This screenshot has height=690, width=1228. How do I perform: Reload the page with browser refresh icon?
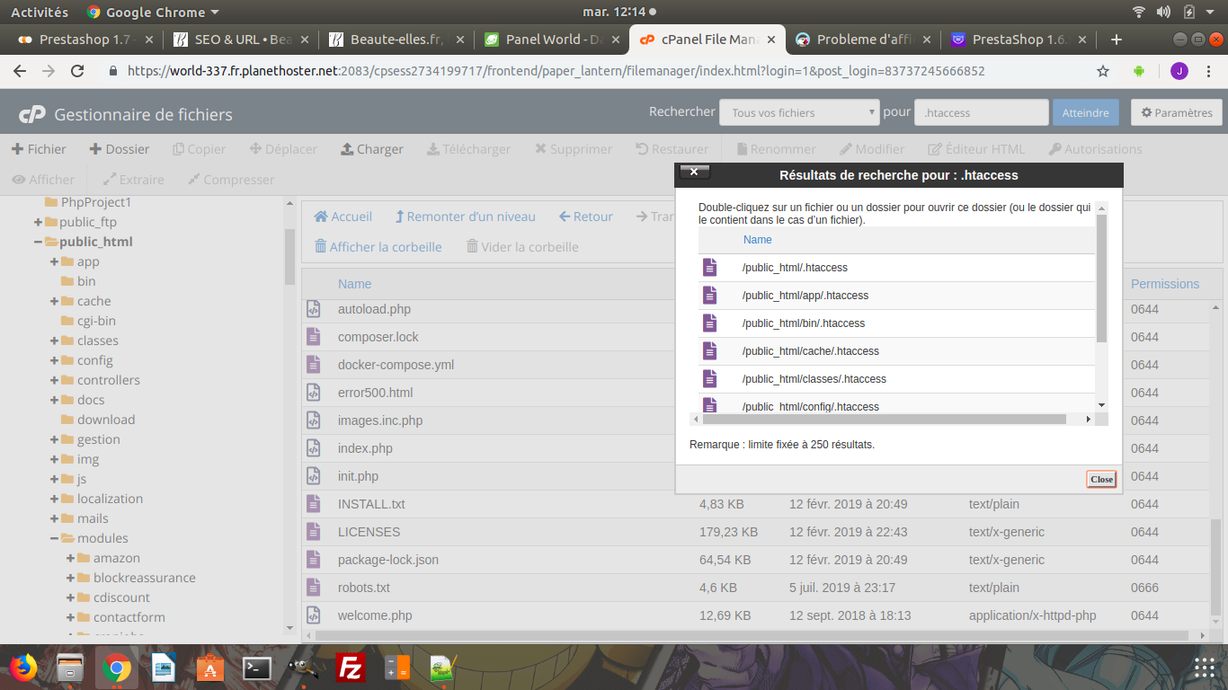coord(77,71)
